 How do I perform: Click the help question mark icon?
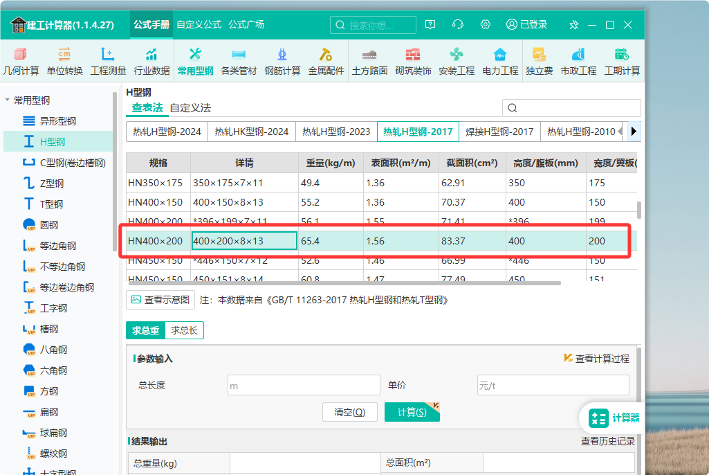coord(430,24)
